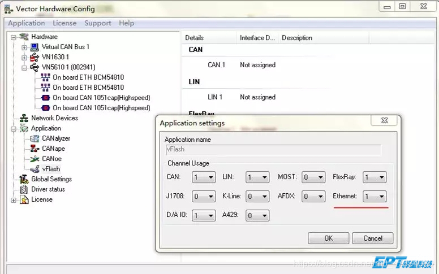Open the FlexRay channel count dropdown

[375, 177]
